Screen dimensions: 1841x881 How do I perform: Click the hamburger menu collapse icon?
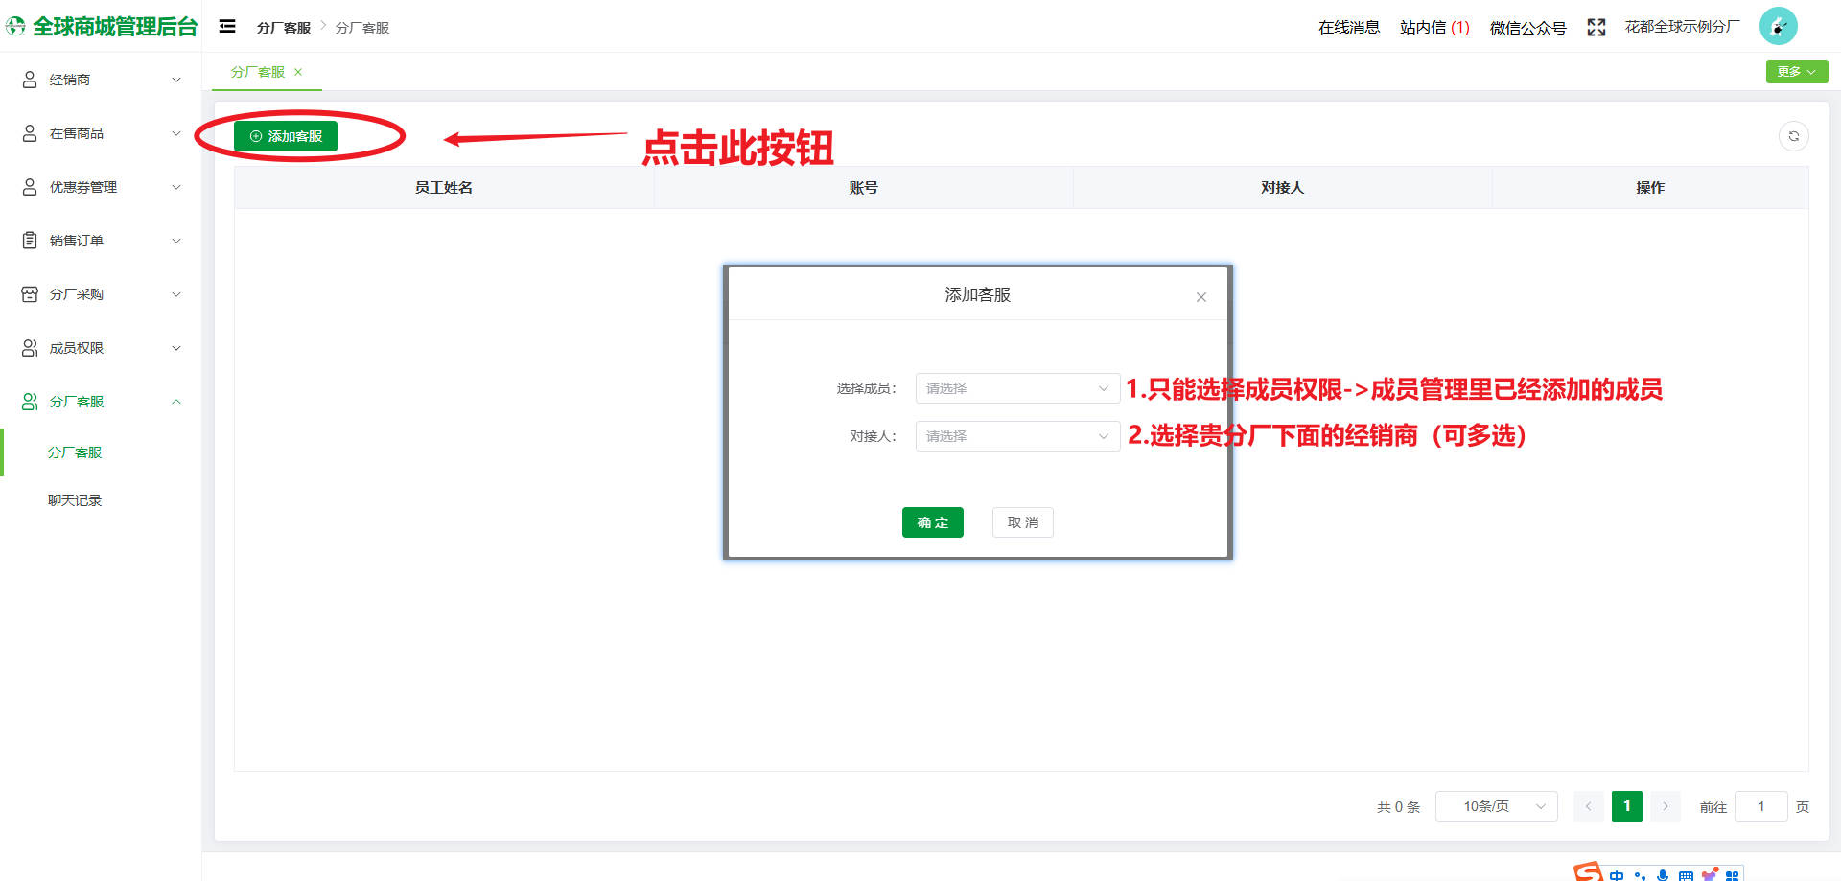(x=227, y=27)
